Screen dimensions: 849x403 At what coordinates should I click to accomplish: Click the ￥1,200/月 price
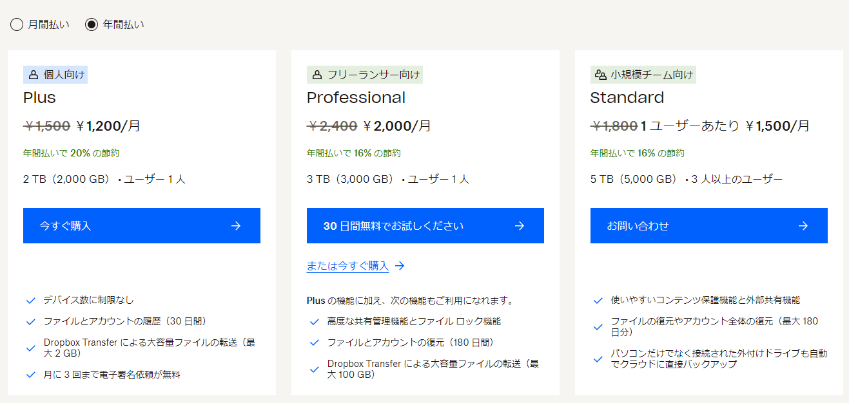coord(108,126)
